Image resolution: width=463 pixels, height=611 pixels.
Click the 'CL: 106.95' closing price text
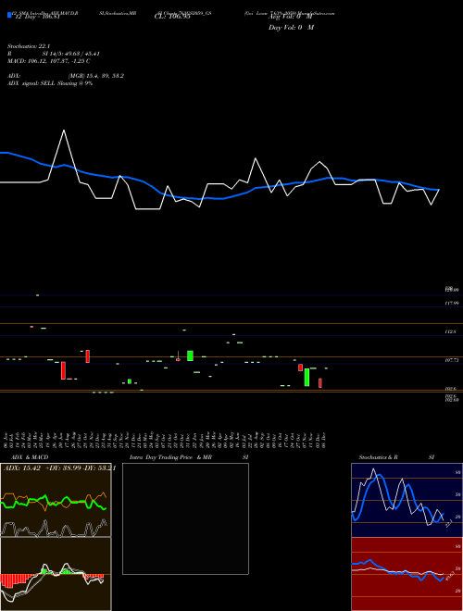click(x=172, y=17)
